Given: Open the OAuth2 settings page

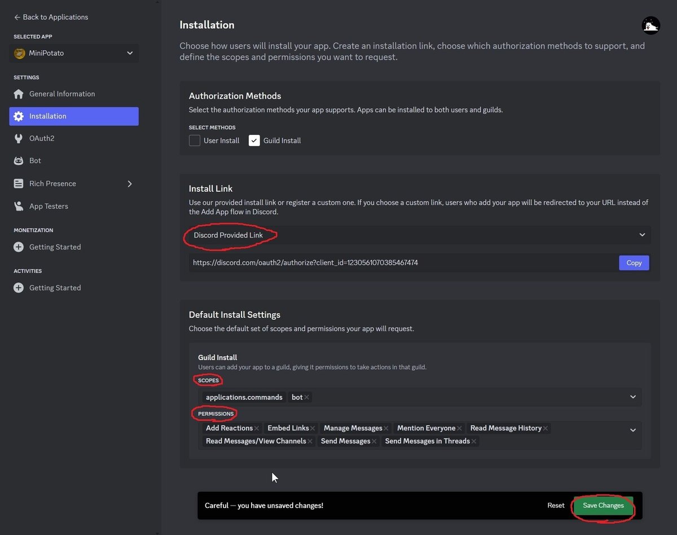Looking at the screenshot, I should point(19,138).
